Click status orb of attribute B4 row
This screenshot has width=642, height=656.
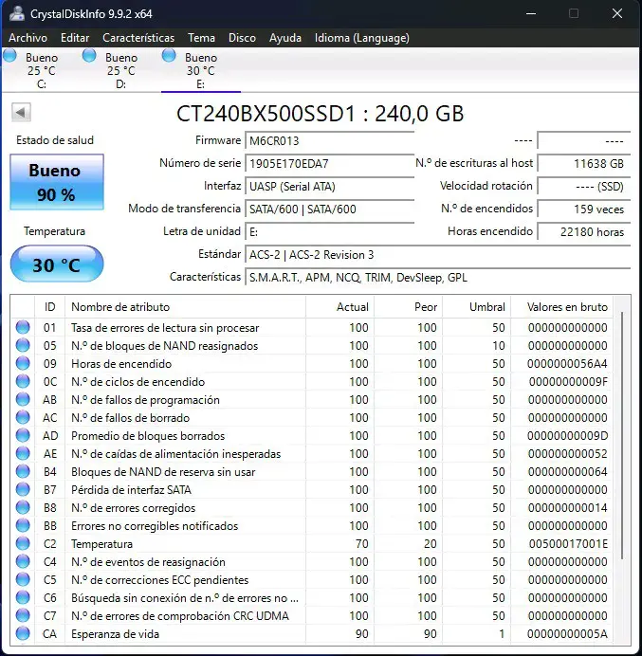point(23,471)
